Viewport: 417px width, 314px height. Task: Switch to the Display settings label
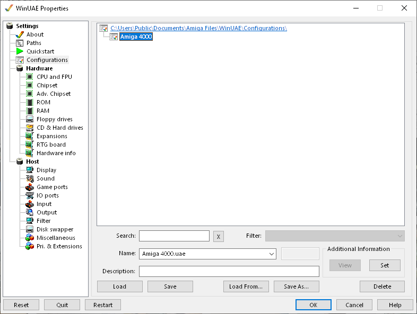point(46,170)
